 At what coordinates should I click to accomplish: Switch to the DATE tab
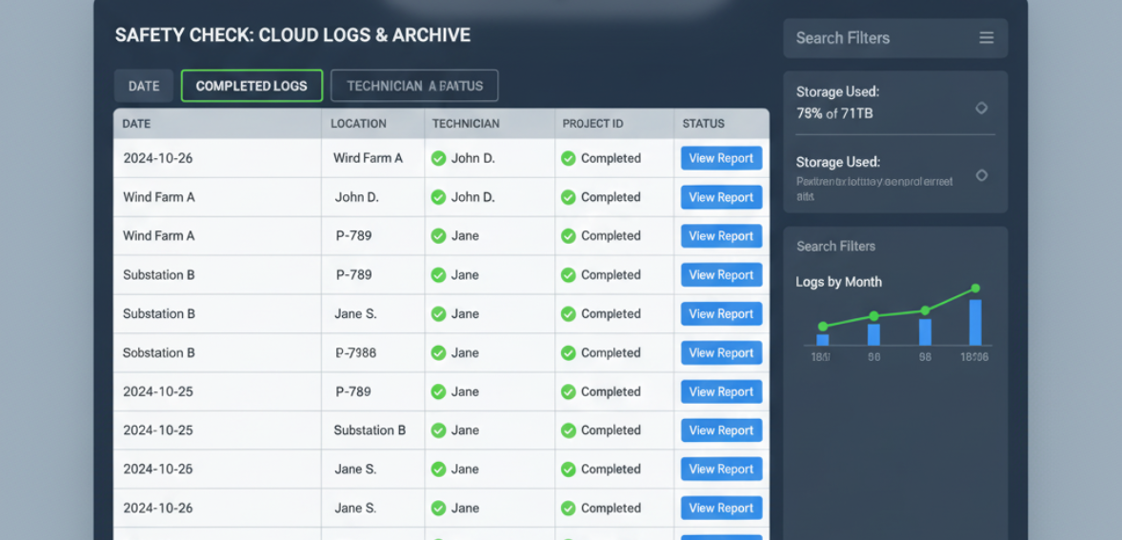point(144,86)
